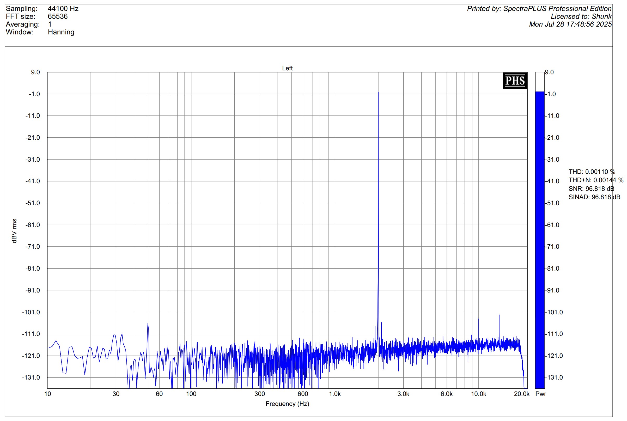Click the 20.0k frequency tick label
The height and width of the screenshot is (421, 627).
(521, 394)
